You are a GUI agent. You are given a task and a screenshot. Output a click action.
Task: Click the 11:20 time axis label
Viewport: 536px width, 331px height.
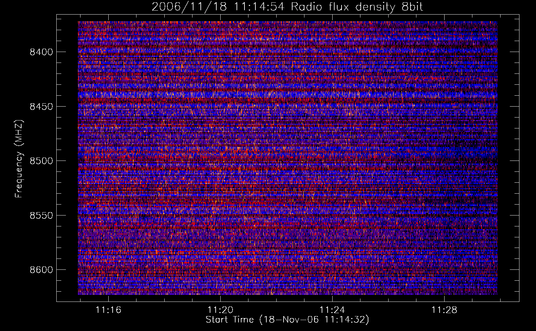220,310
